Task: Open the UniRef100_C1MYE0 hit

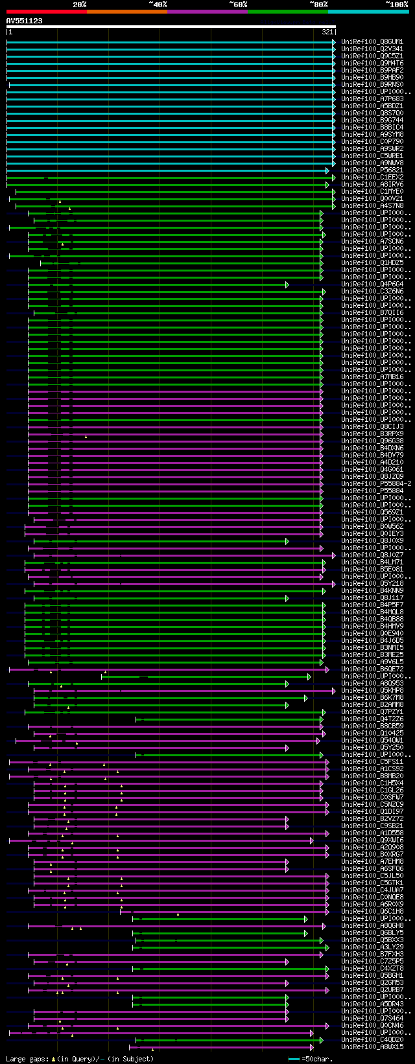Action: tap(372, 192)
